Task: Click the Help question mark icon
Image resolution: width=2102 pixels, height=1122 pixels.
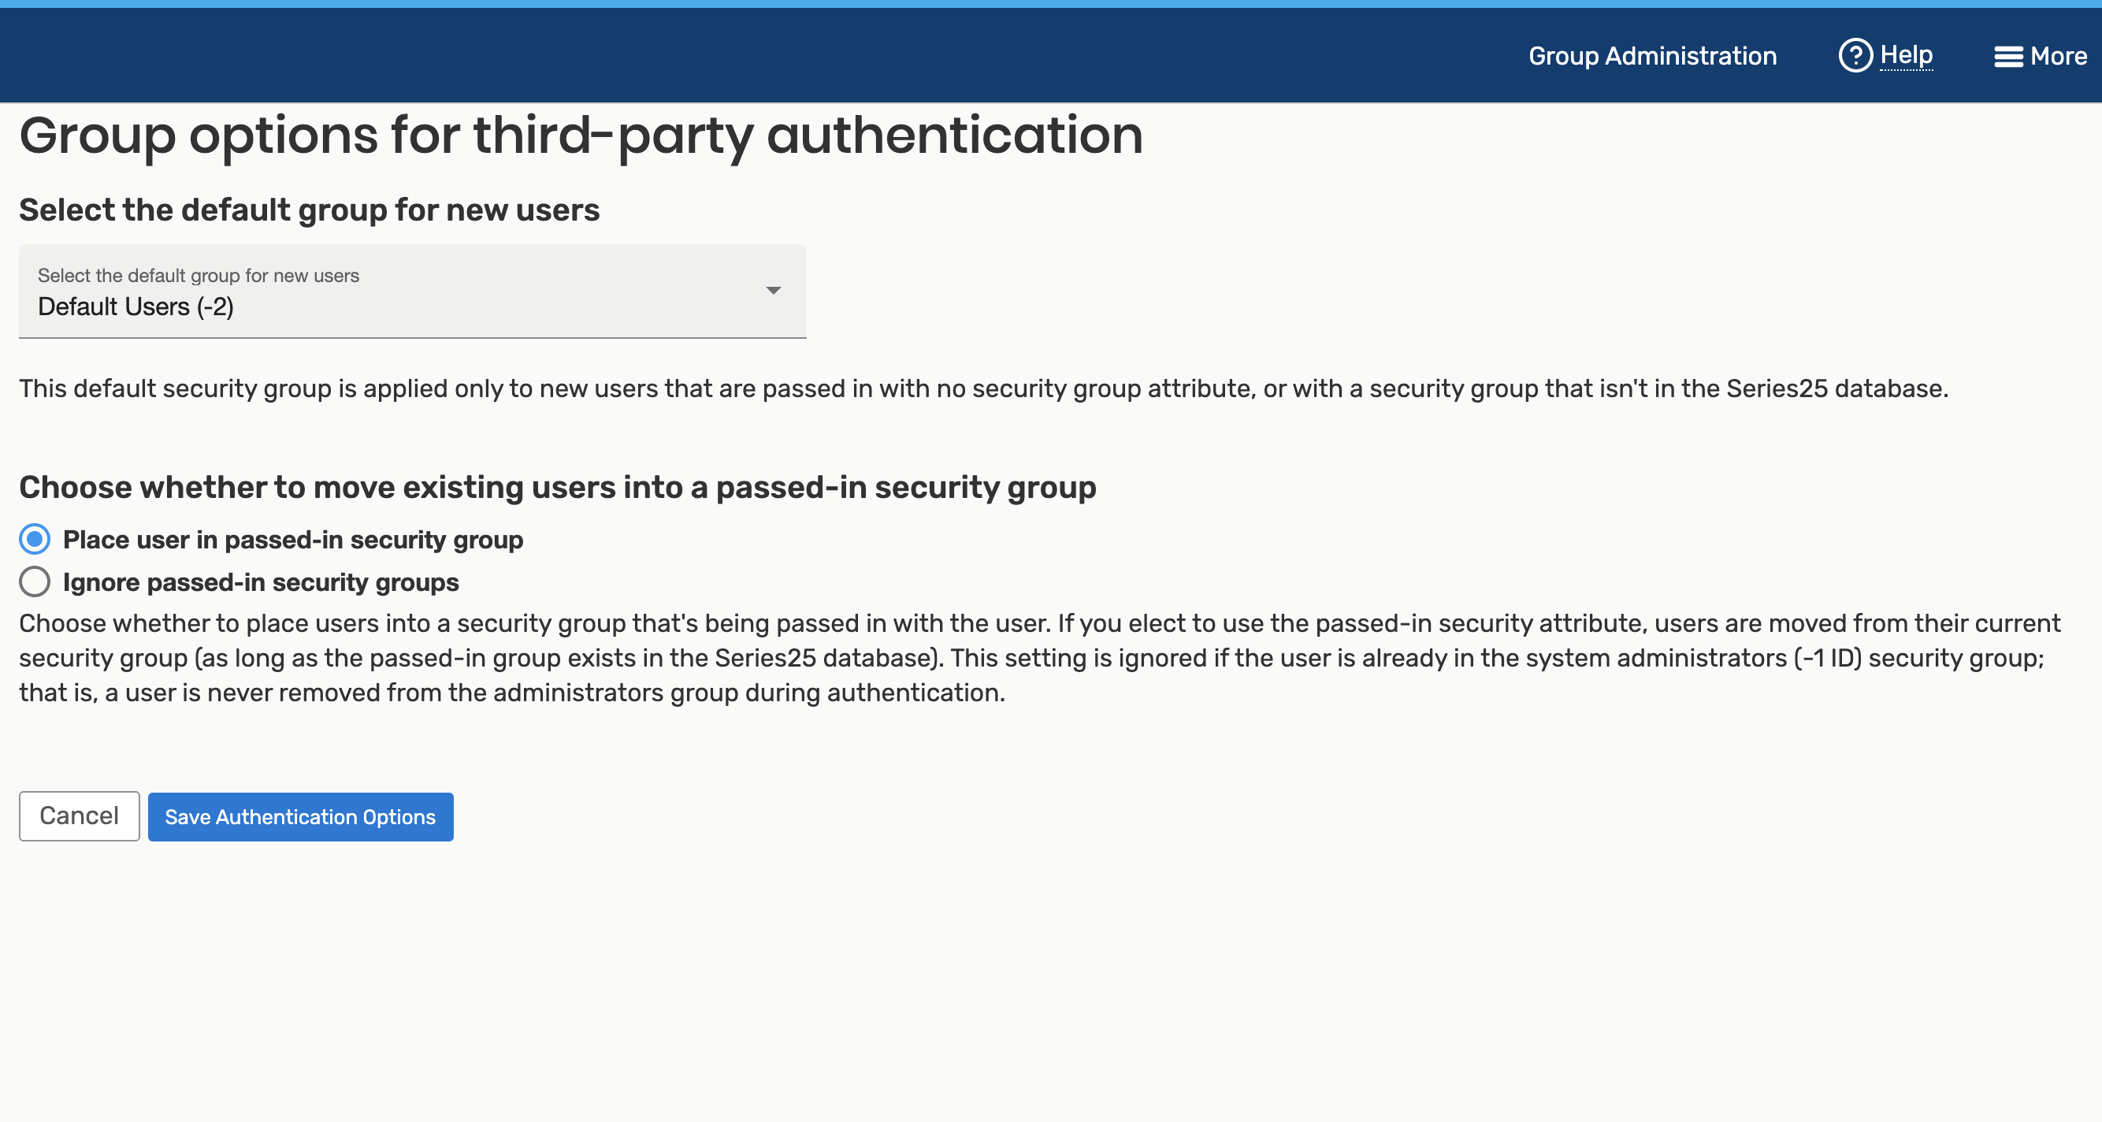Action: [x=1855, y=55]
